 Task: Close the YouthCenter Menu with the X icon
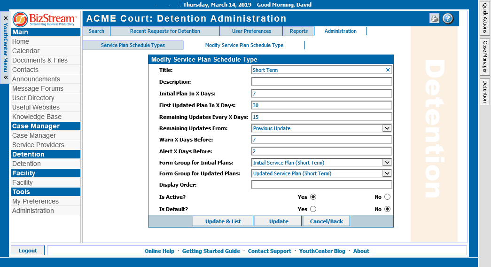point(5,18)
